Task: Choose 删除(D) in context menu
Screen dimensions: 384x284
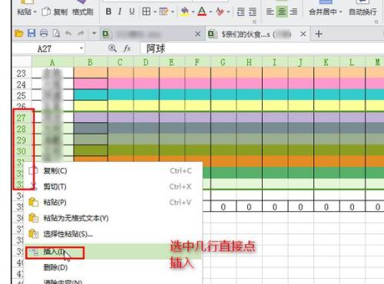Action: (x=113, y=267)
